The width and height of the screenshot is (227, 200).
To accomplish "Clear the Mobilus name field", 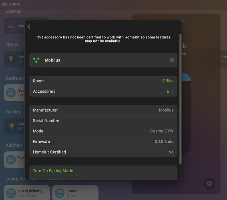I will (x=172, y=60).
